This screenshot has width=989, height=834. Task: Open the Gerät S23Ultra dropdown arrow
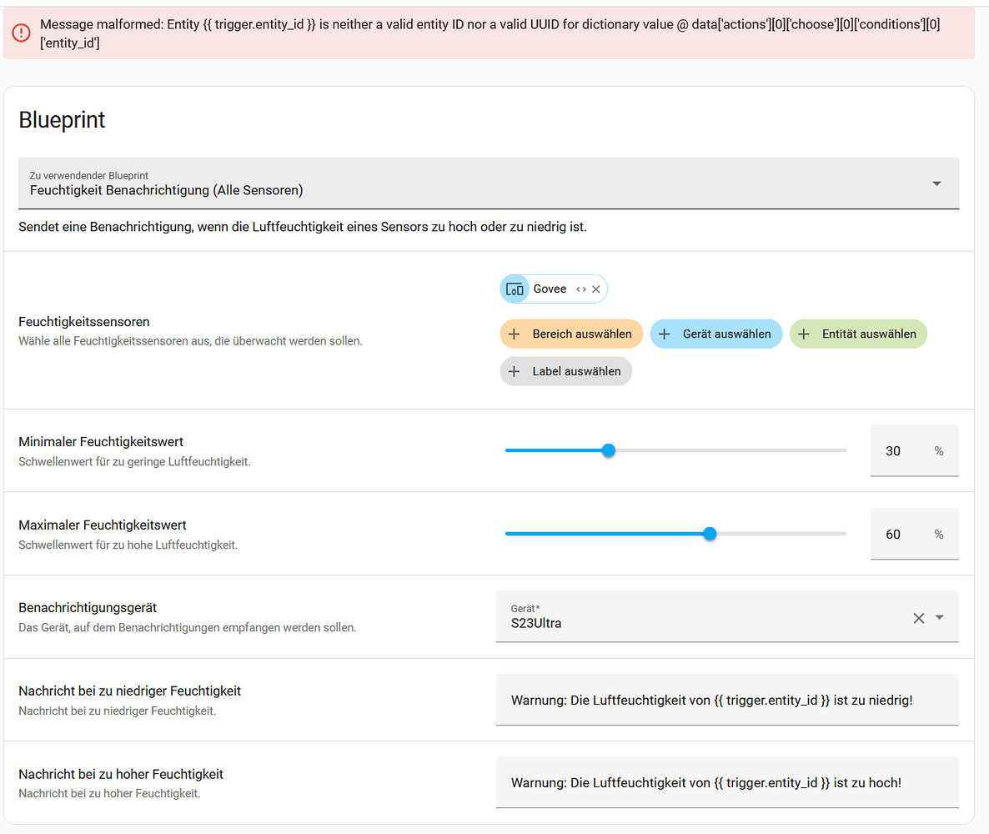tap(940, 618)
